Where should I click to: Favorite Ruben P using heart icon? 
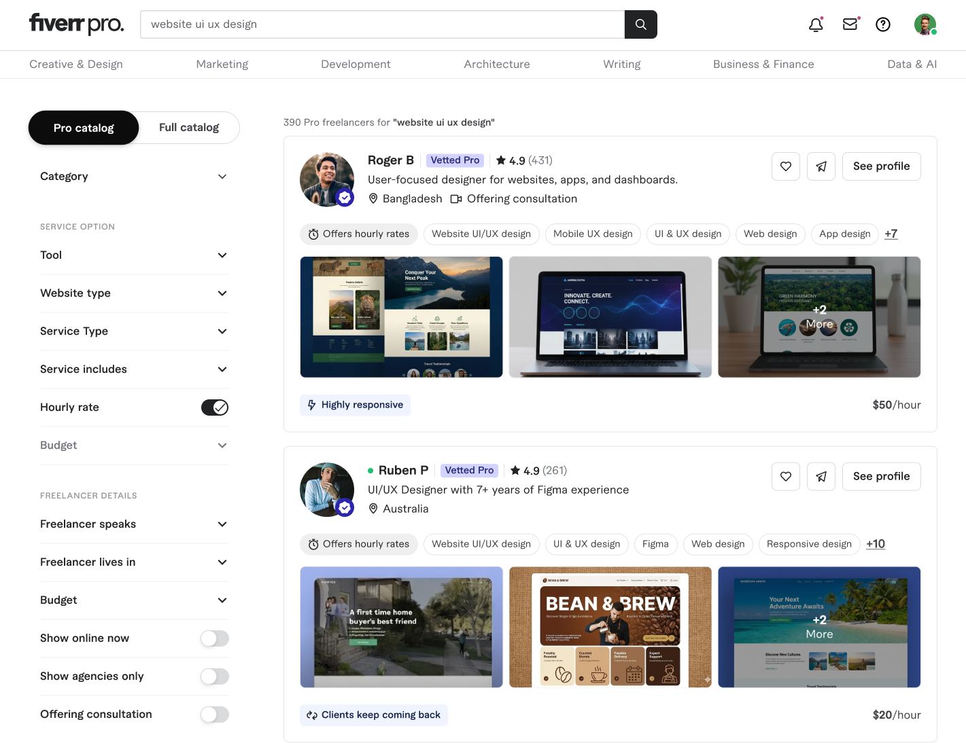(x=785, y=477)
